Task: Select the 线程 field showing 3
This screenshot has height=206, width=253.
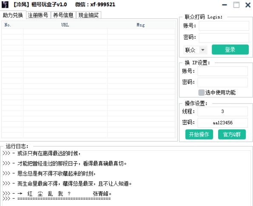Action: coord(223,112)
